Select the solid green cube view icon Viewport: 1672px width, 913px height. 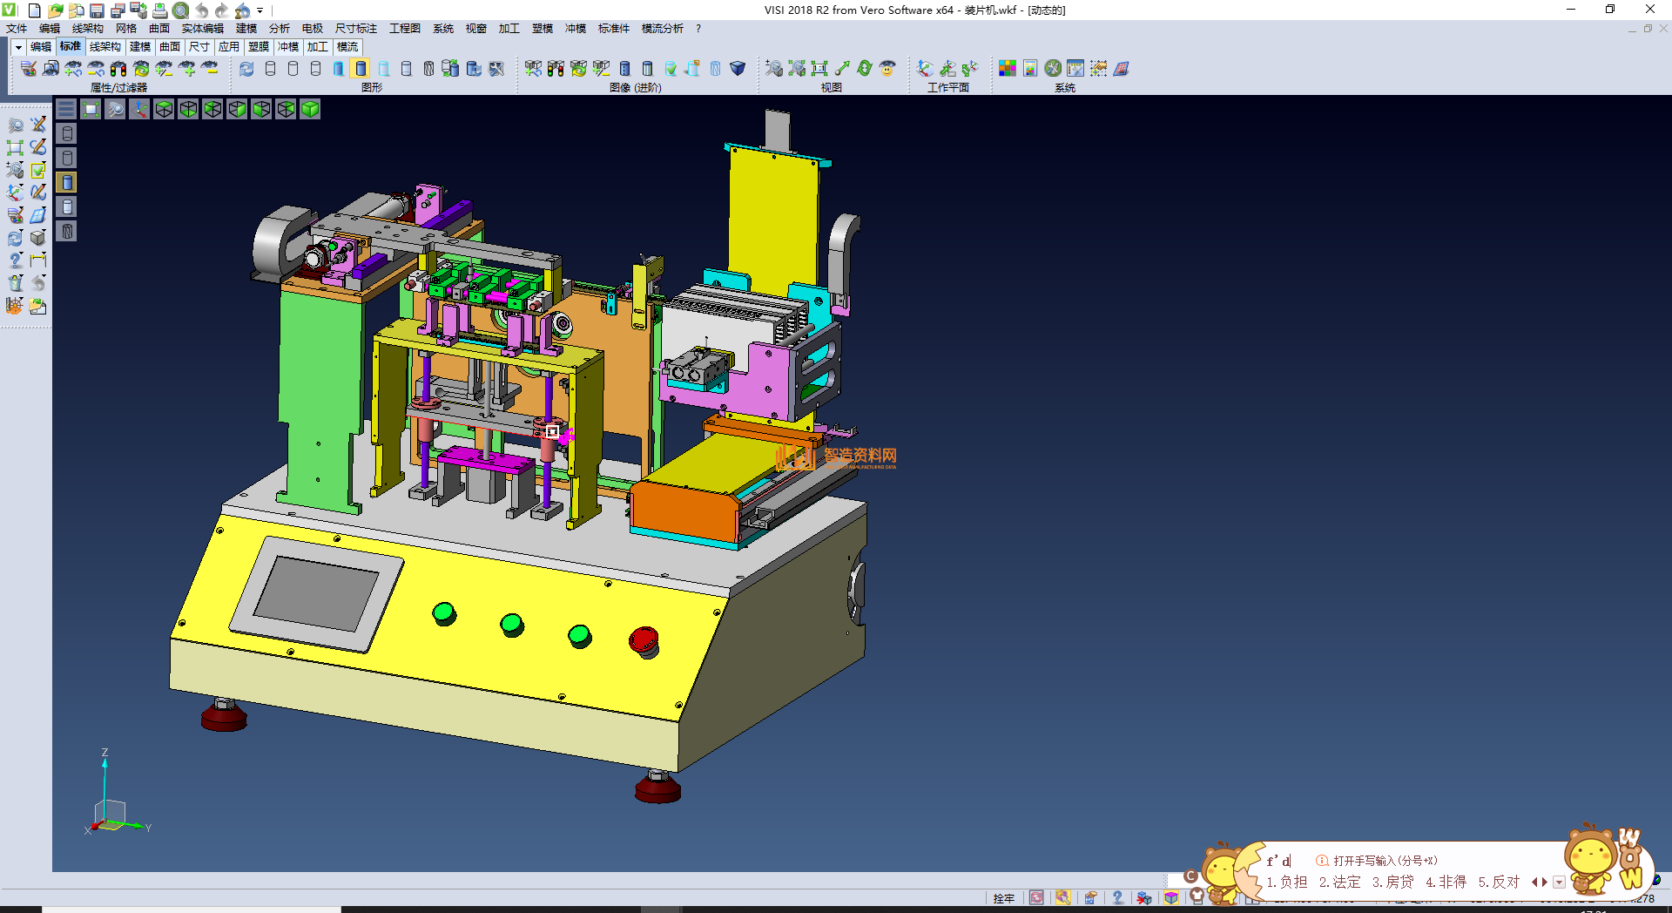coord(310,109)
